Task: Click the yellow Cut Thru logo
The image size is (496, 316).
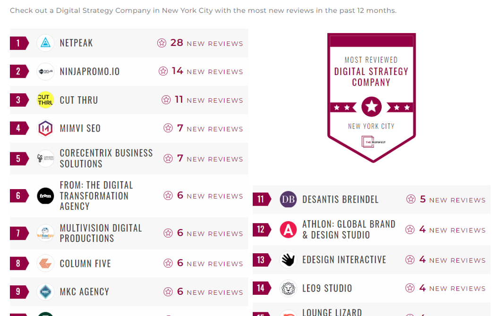Action: click(x=46, y=100)
